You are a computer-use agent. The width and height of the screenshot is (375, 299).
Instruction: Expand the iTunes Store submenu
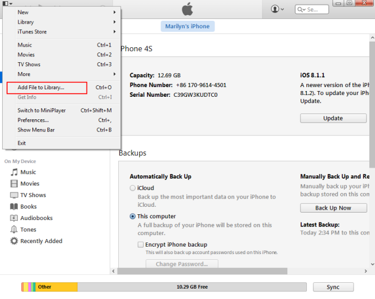pyautogui.click(x=66, y=32)
